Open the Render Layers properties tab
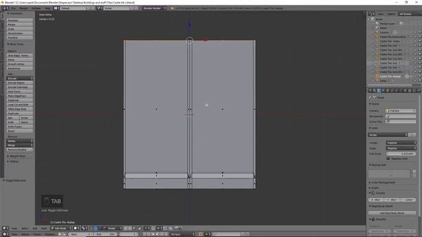 coord(375,91)
